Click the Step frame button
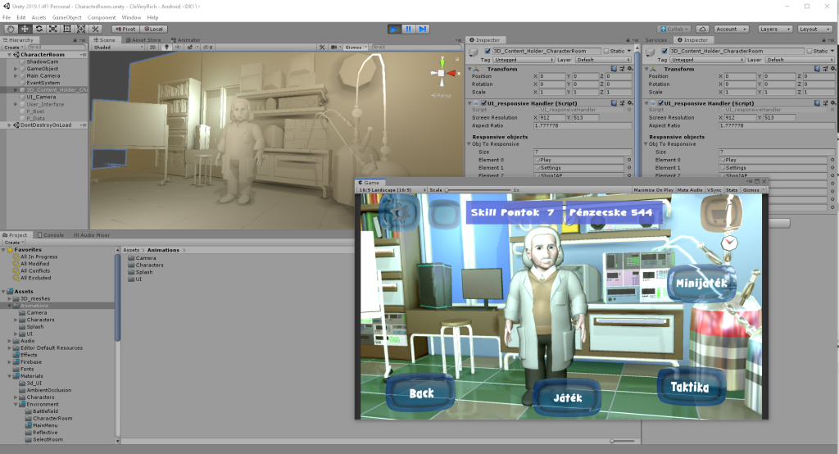 click(422, 29)
